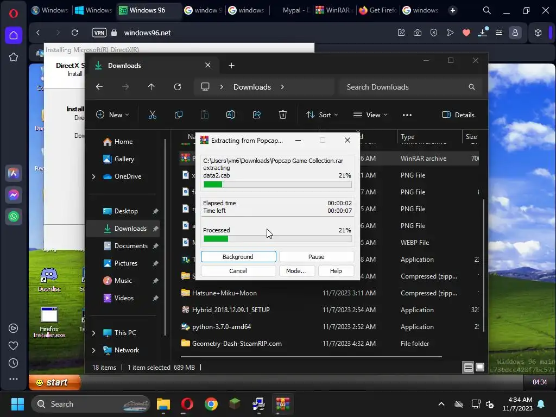Open the Windows Start menu
This screenshot has width=556, height=417.
(x=17, y=404)
